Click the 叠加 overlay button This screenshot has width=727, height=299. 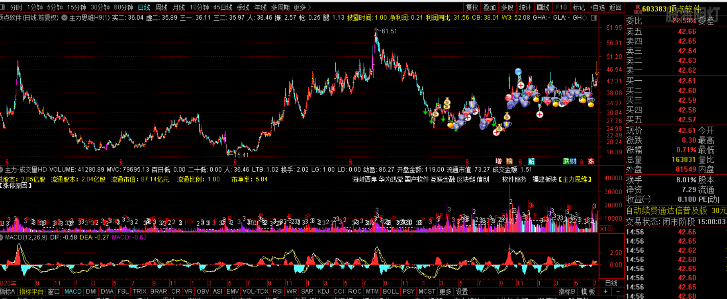pos(489,7)
